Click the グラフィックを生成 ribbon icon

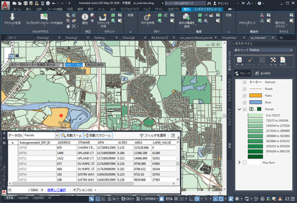pos(13,18)
